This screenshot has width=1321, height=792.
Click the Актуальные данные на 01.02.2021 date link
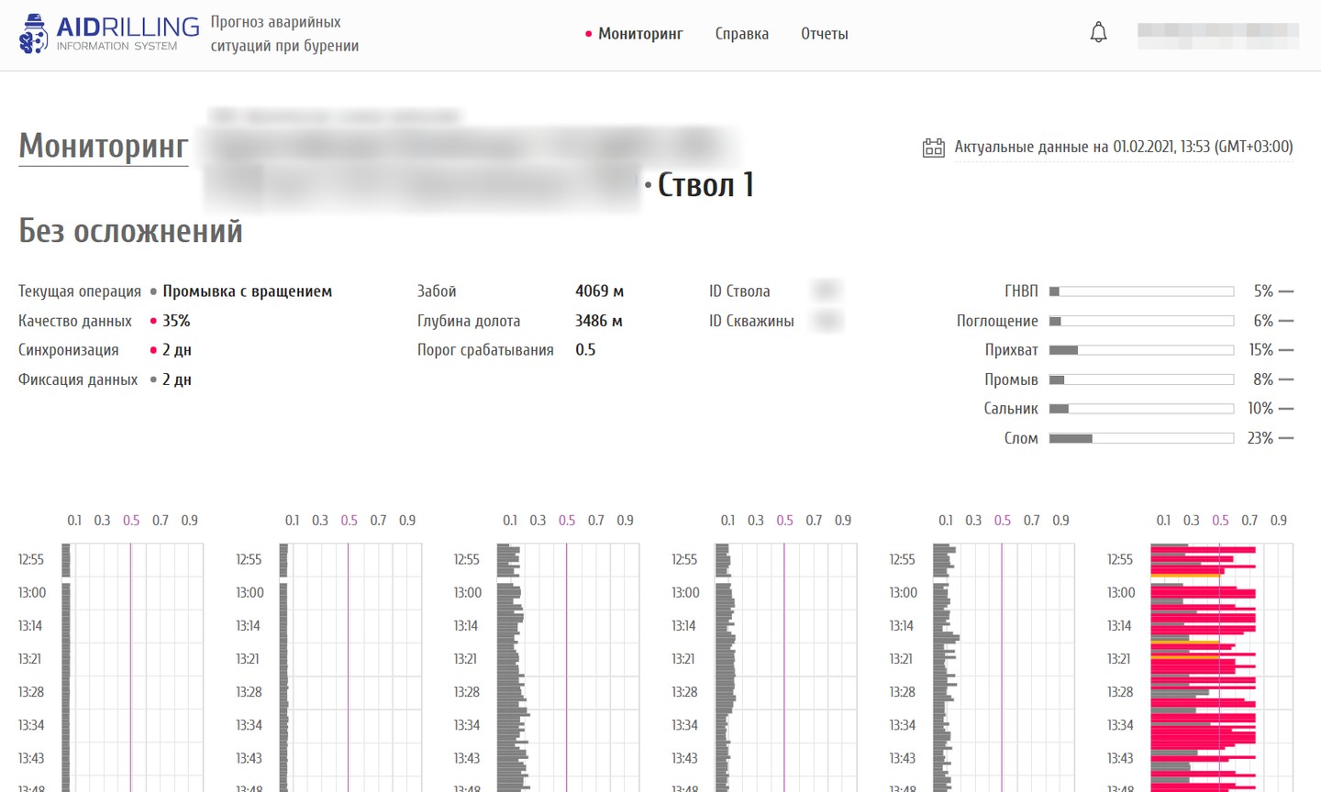coord(1124,147)
